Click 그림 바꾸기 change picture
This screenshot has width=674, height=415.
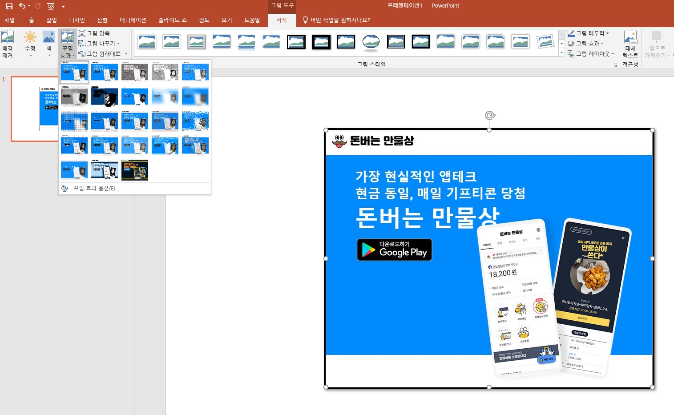[99, 44]
